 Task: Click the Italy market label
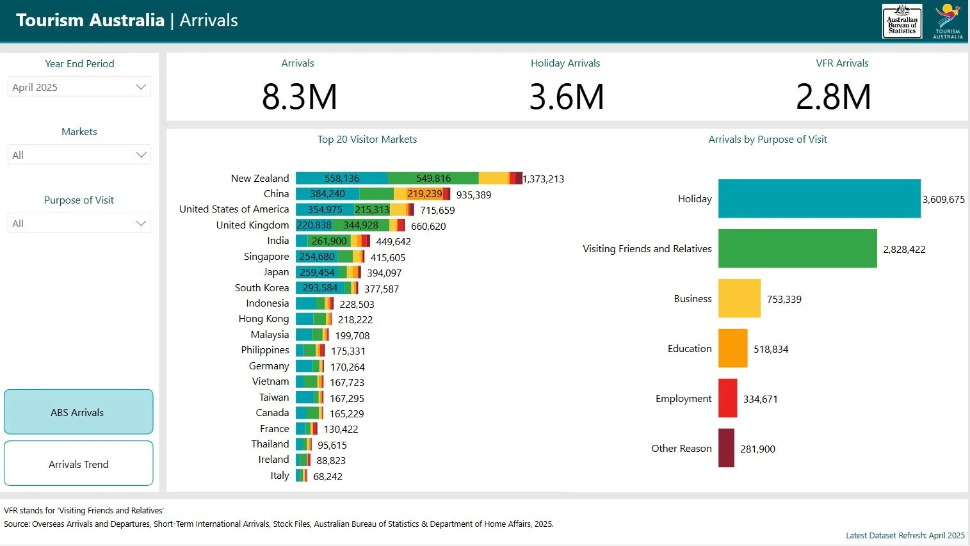tap(280, 476)
